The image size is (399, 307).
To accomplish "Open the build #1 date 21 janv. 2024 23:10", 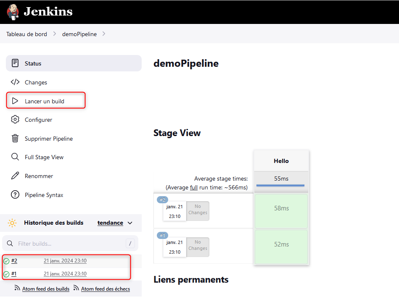I will [x=65, y=274].
